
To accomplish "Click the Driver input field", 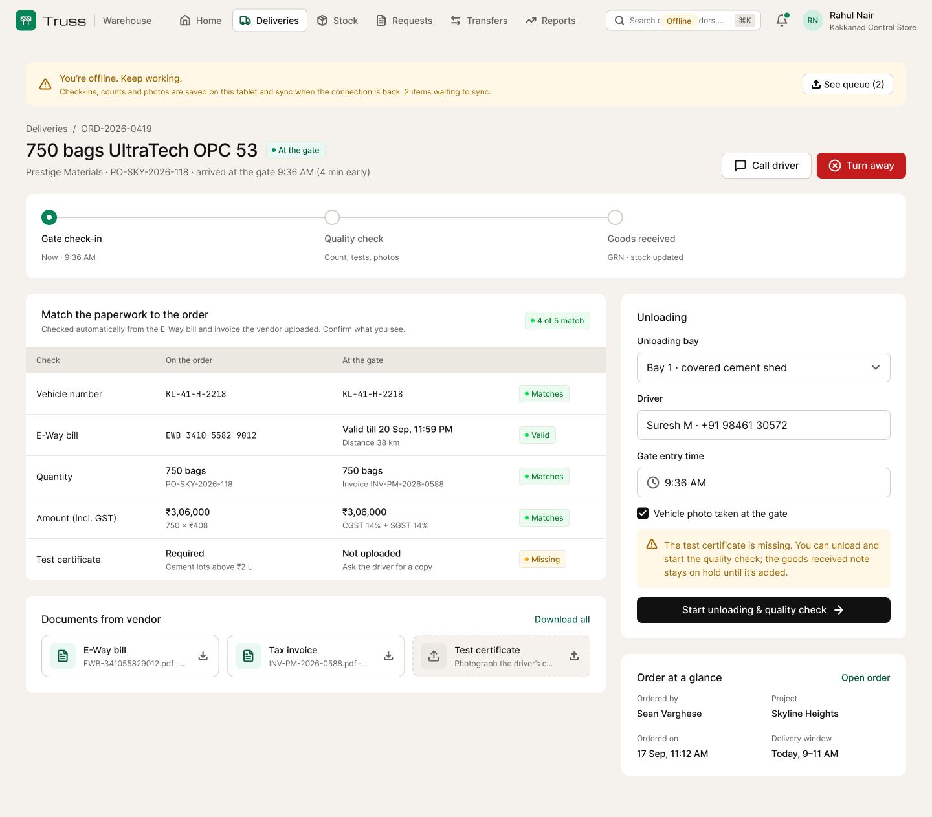I will pos(764,425).
